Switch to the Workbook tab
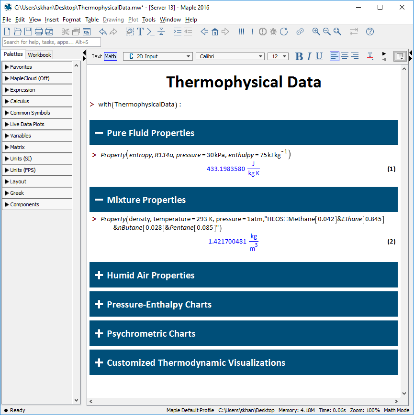The height and width of the screenshot is (415, 414). [40, 55]
